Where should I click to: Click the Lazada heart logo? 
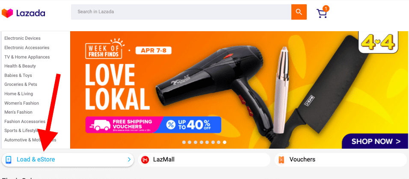pyautogui.click(x=7, y=13)
